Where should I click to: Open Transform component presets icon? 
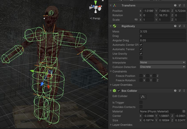pos(179,5)
